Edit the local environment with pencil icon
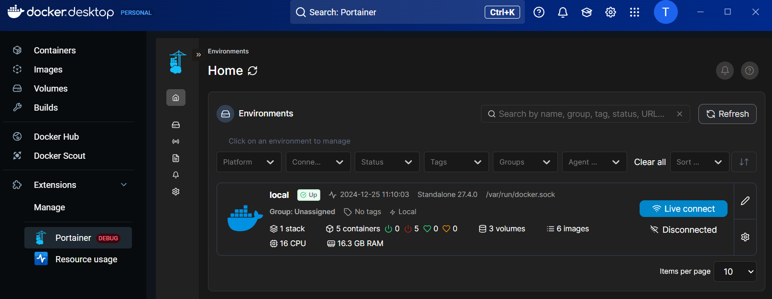Viewport: 772px width, 299px height. (745, 201)
